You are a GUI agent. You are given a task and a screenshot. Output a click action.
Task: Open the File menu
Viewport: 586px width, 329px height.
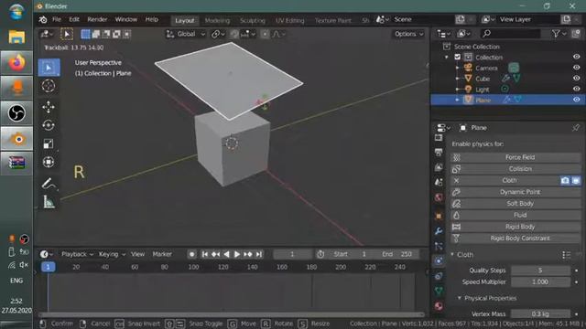point(57,19)
